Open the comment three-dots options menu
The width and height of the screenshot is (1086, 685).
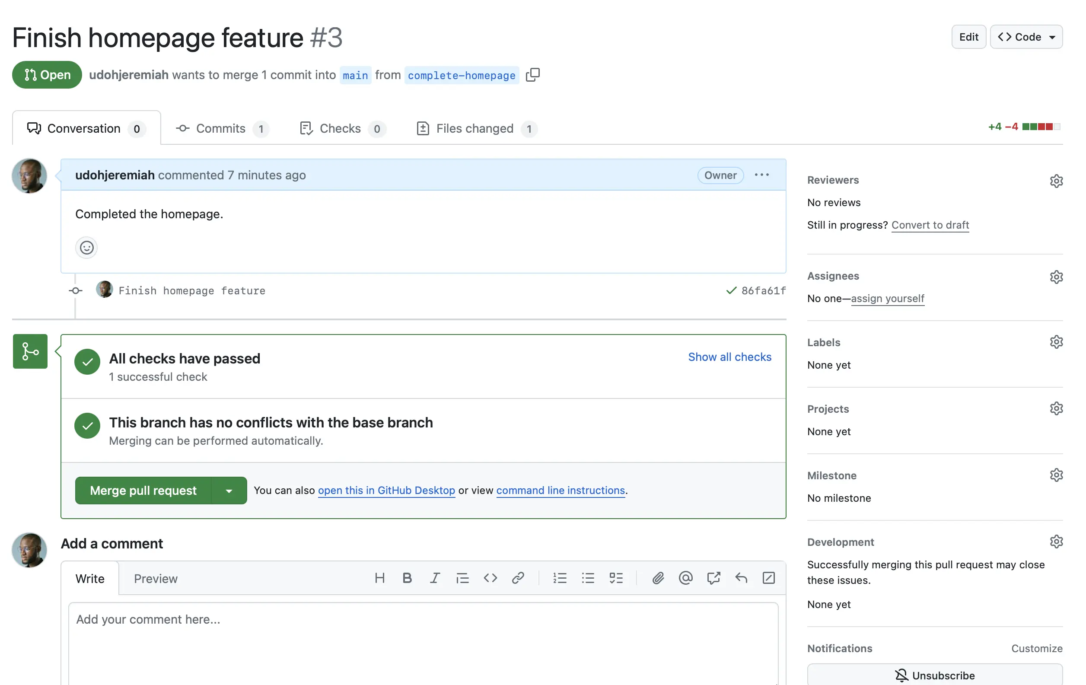click(762, 175)
